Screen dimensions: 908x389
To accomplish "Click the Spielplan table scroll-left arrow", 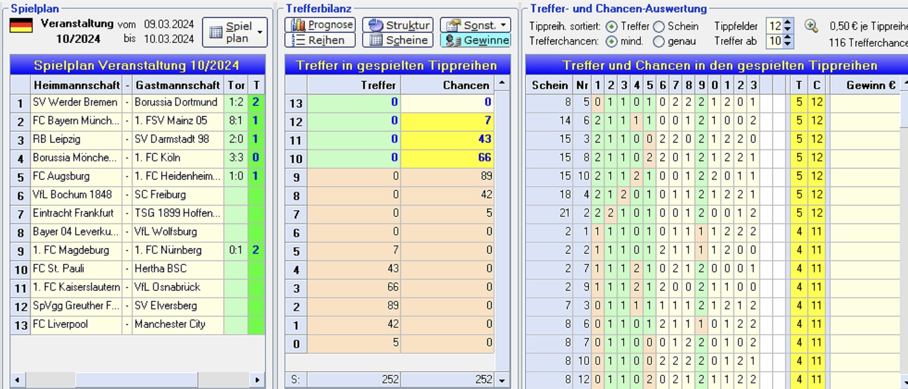I will click(x=17, y=380).
